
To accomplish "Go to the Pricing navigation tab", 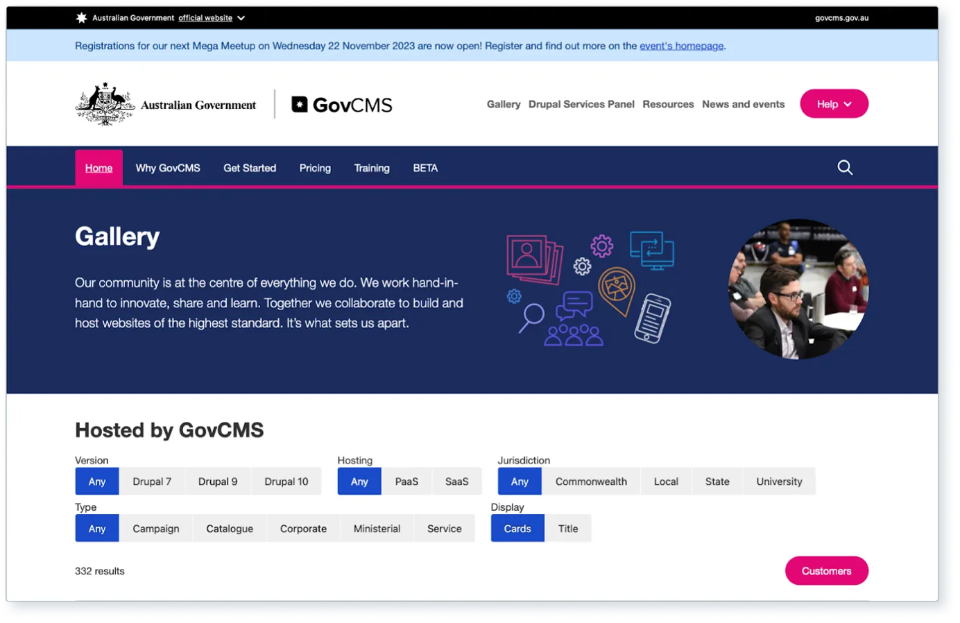I will pos(315,168).
